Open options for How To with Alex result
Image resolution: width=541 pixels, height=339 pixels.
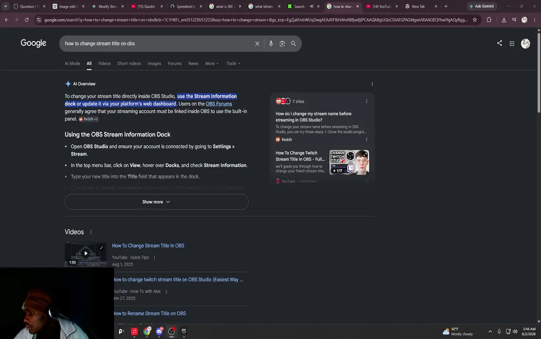pos(166,291)
